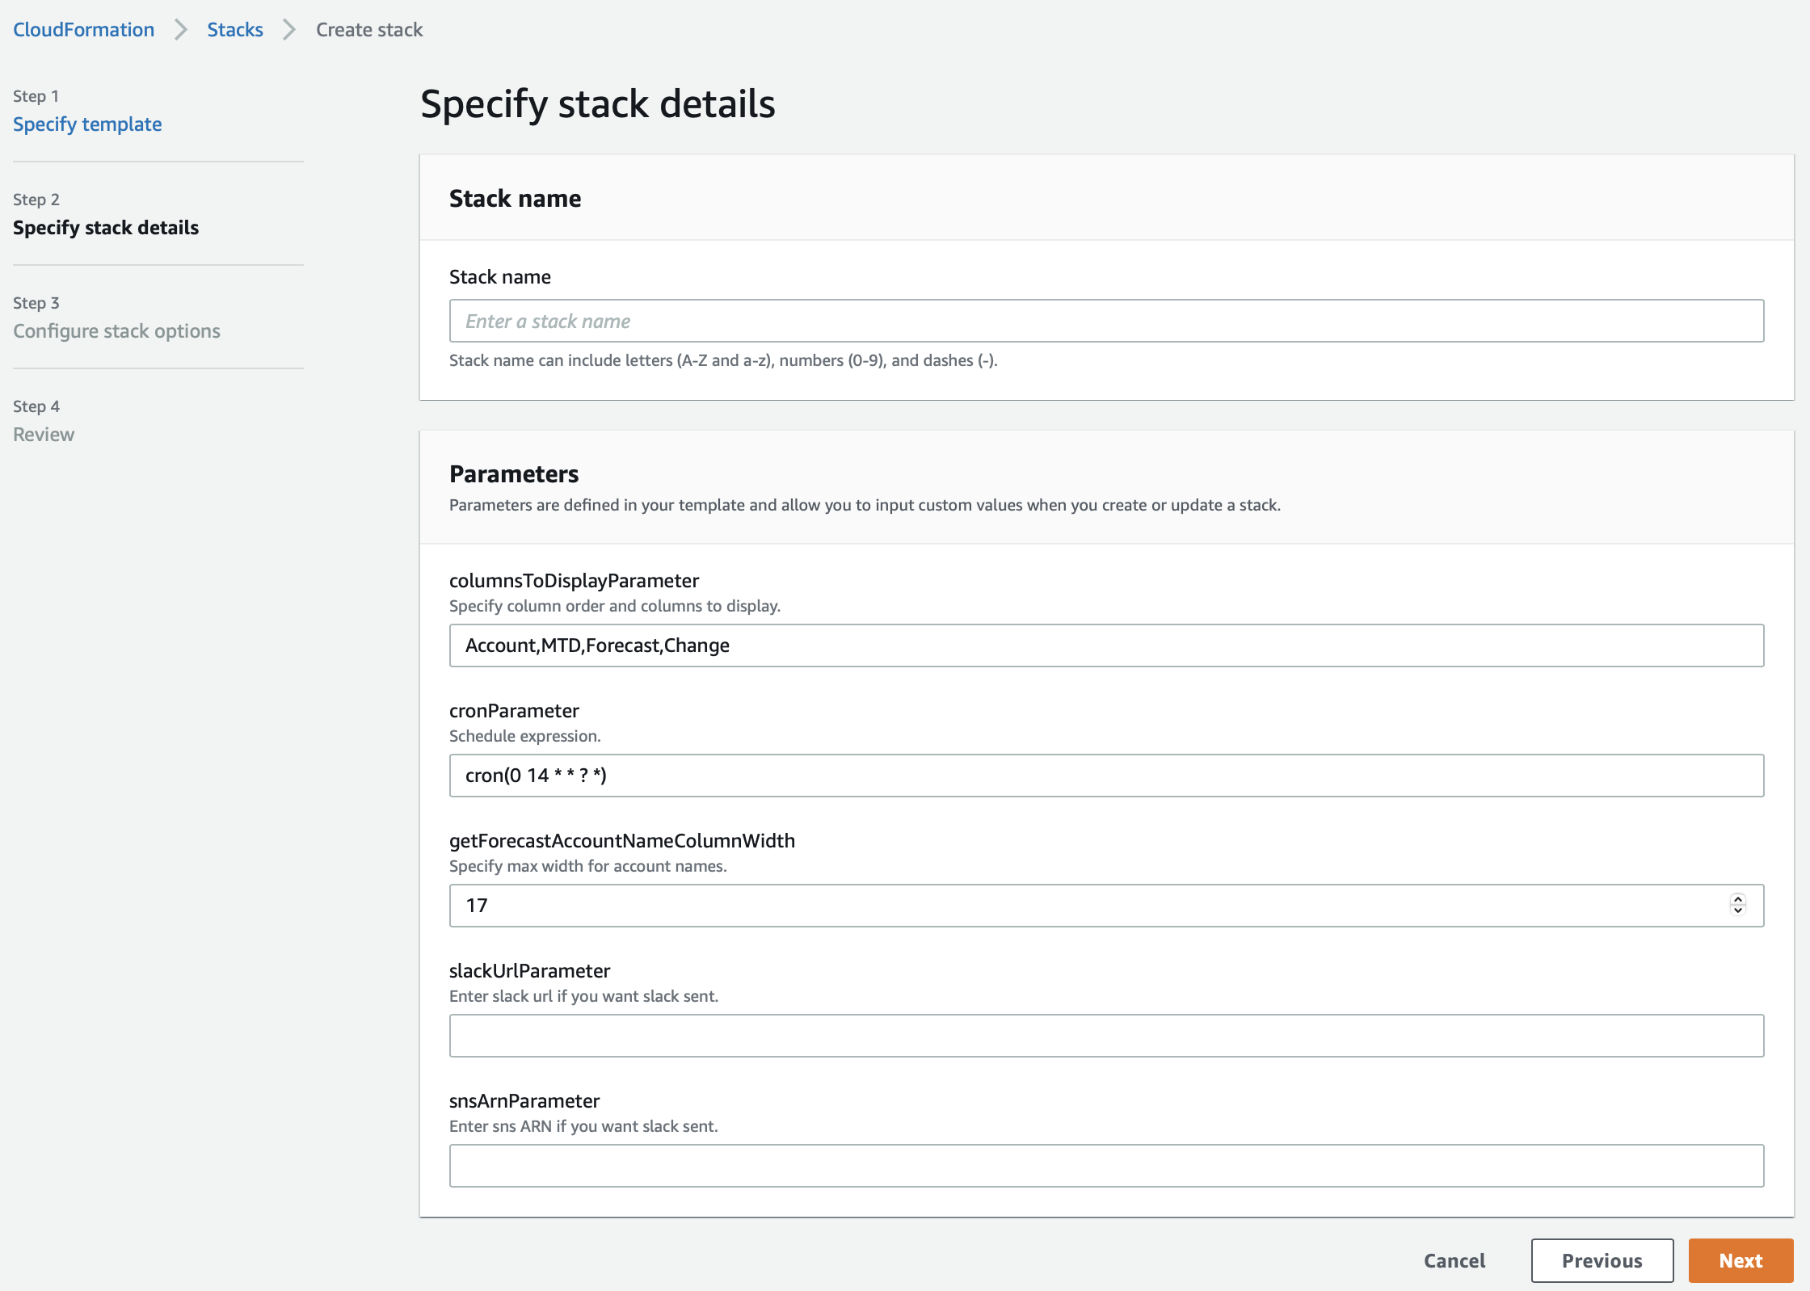Click the 'Specify max width for account names.' description
The width and height of the screenshot is (1810, 1291).
pos(588,866)
